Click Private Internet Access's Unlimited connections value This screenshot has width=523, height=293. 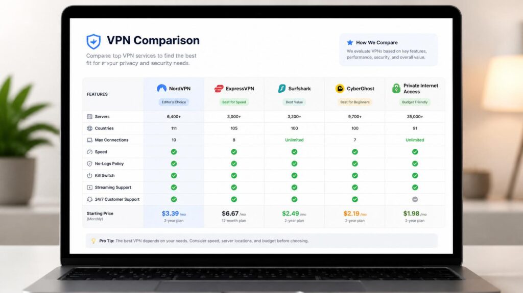point(415,140)
